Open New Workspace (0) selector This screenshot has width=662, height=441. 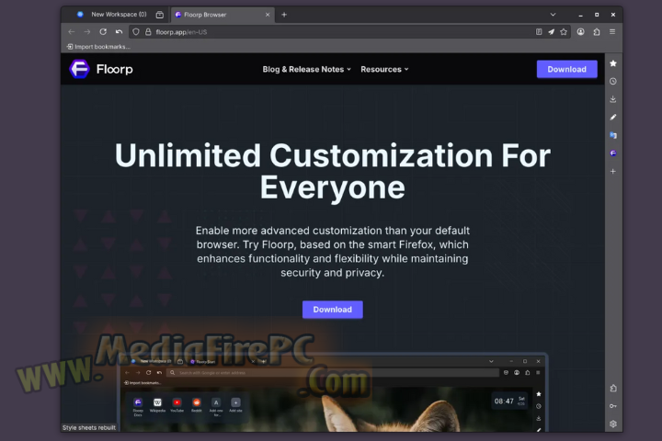click(112, 15)
